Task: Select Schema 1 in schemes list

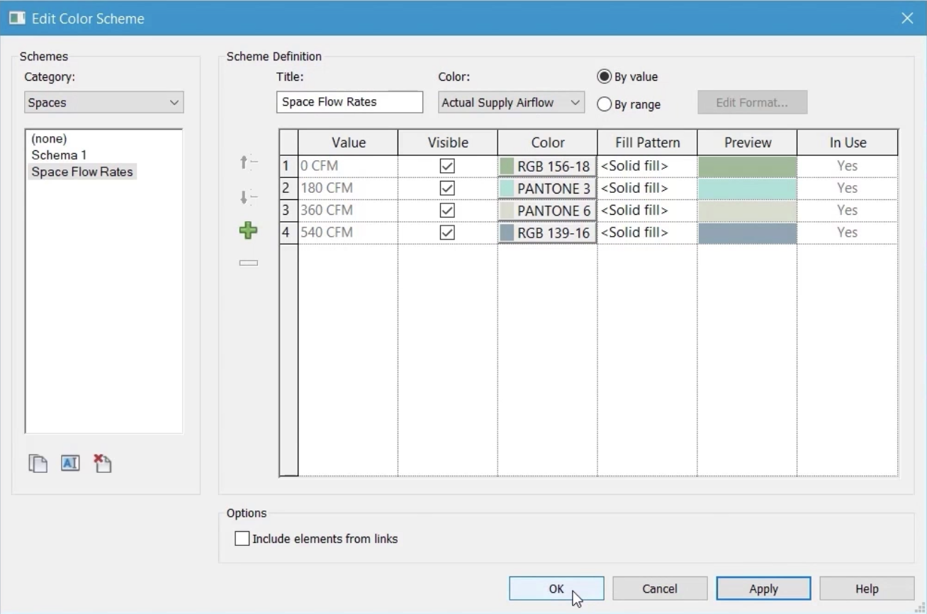Action: click(59, 155)
